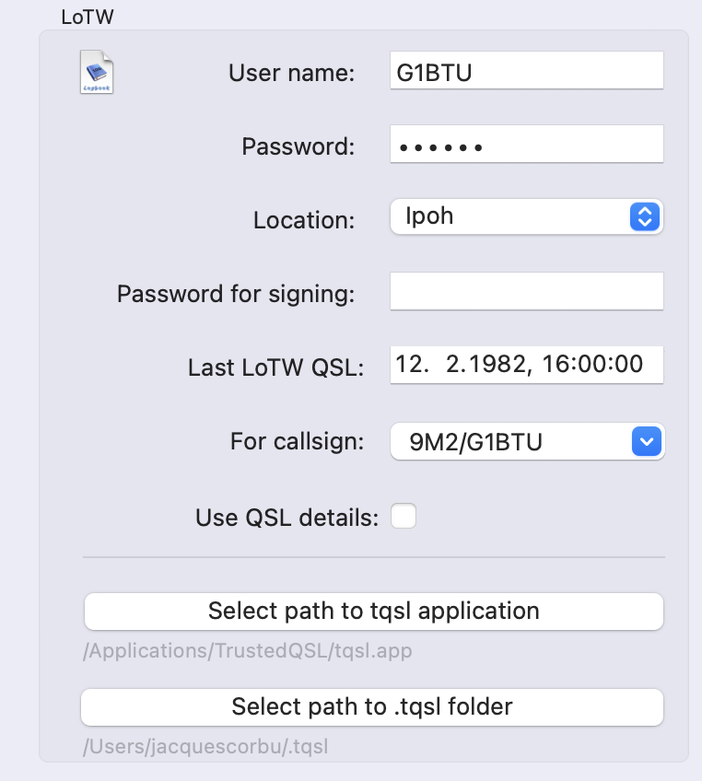This screenshot has height=781, width=702.
Task: Click Select path to .tqsl folder
Action: (372, 706)
